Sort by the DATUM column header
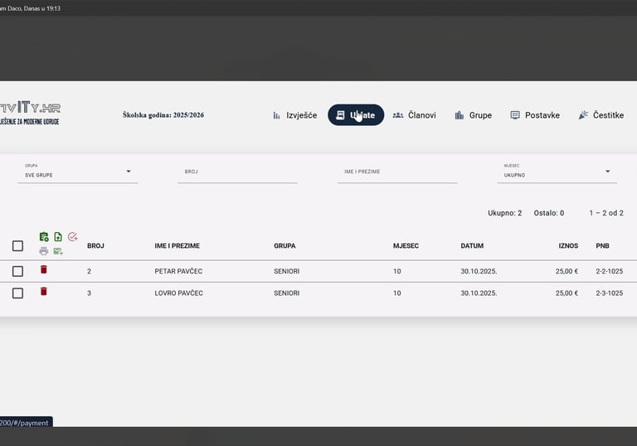The width and height of the screenshot is (637, 446). pyautogui.click(x=472, y=245)
